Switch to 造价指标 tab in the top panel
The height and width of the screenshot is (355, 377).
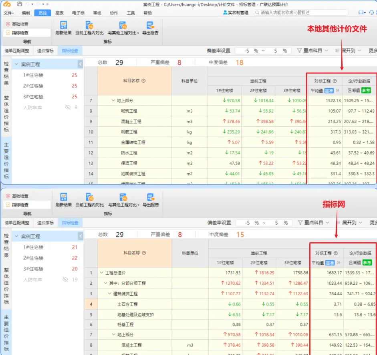tap(45, 51)
